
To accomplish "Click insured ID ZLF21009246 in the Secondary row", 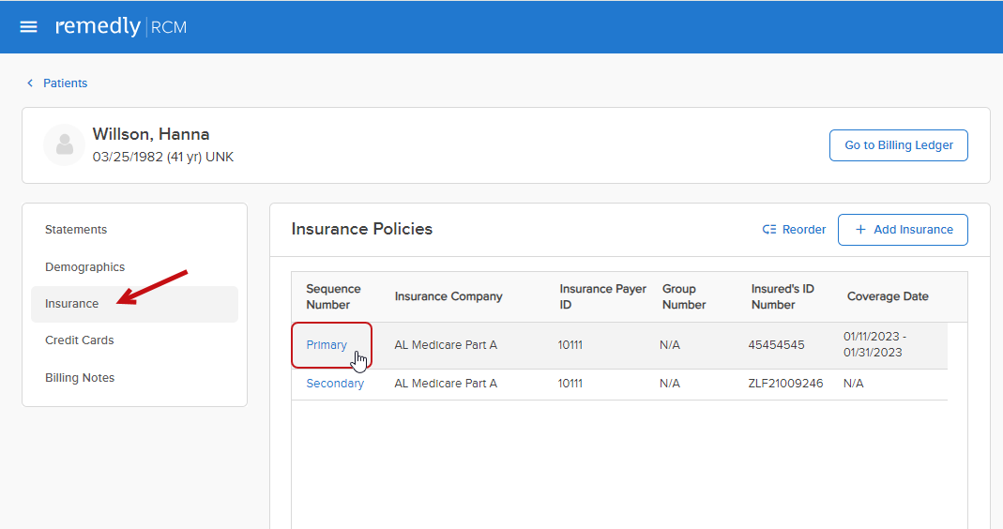I will 785,384.
